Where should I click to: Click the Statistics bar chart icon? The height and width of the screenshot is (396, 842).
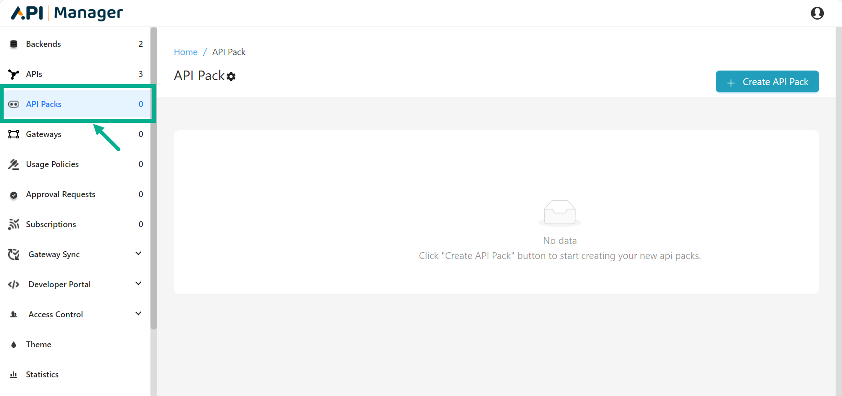coord(14,375)
